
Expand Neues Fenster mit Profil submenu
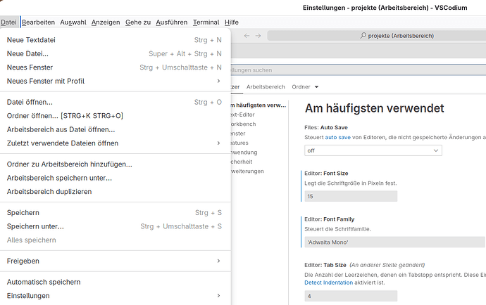point(116,81)
